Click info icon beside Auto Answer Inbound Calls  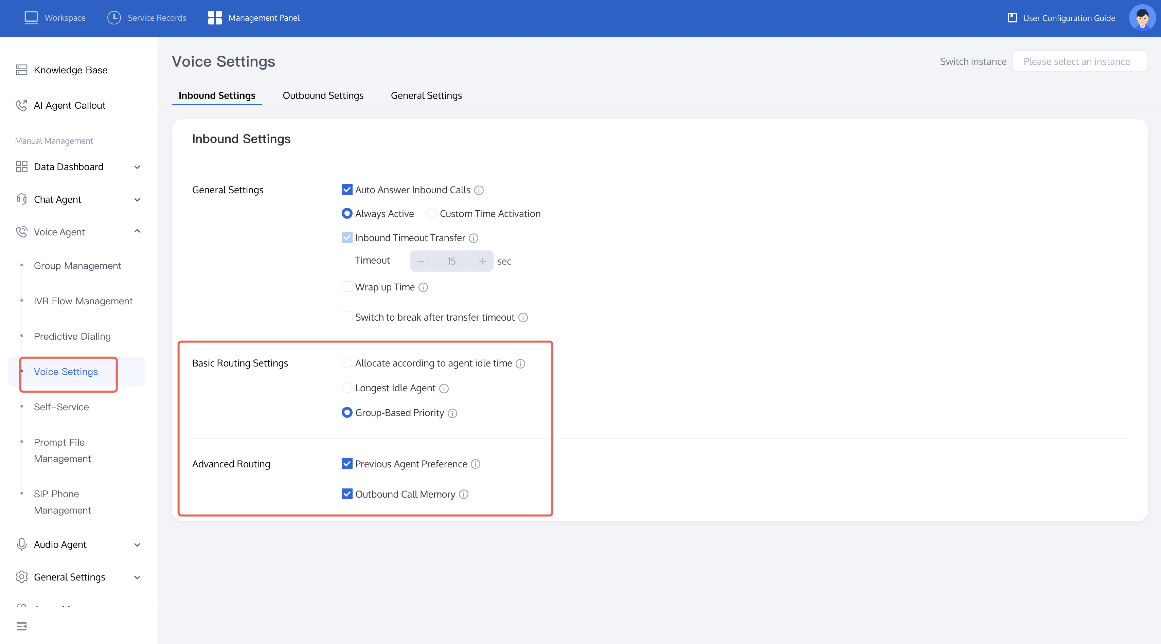479,190
